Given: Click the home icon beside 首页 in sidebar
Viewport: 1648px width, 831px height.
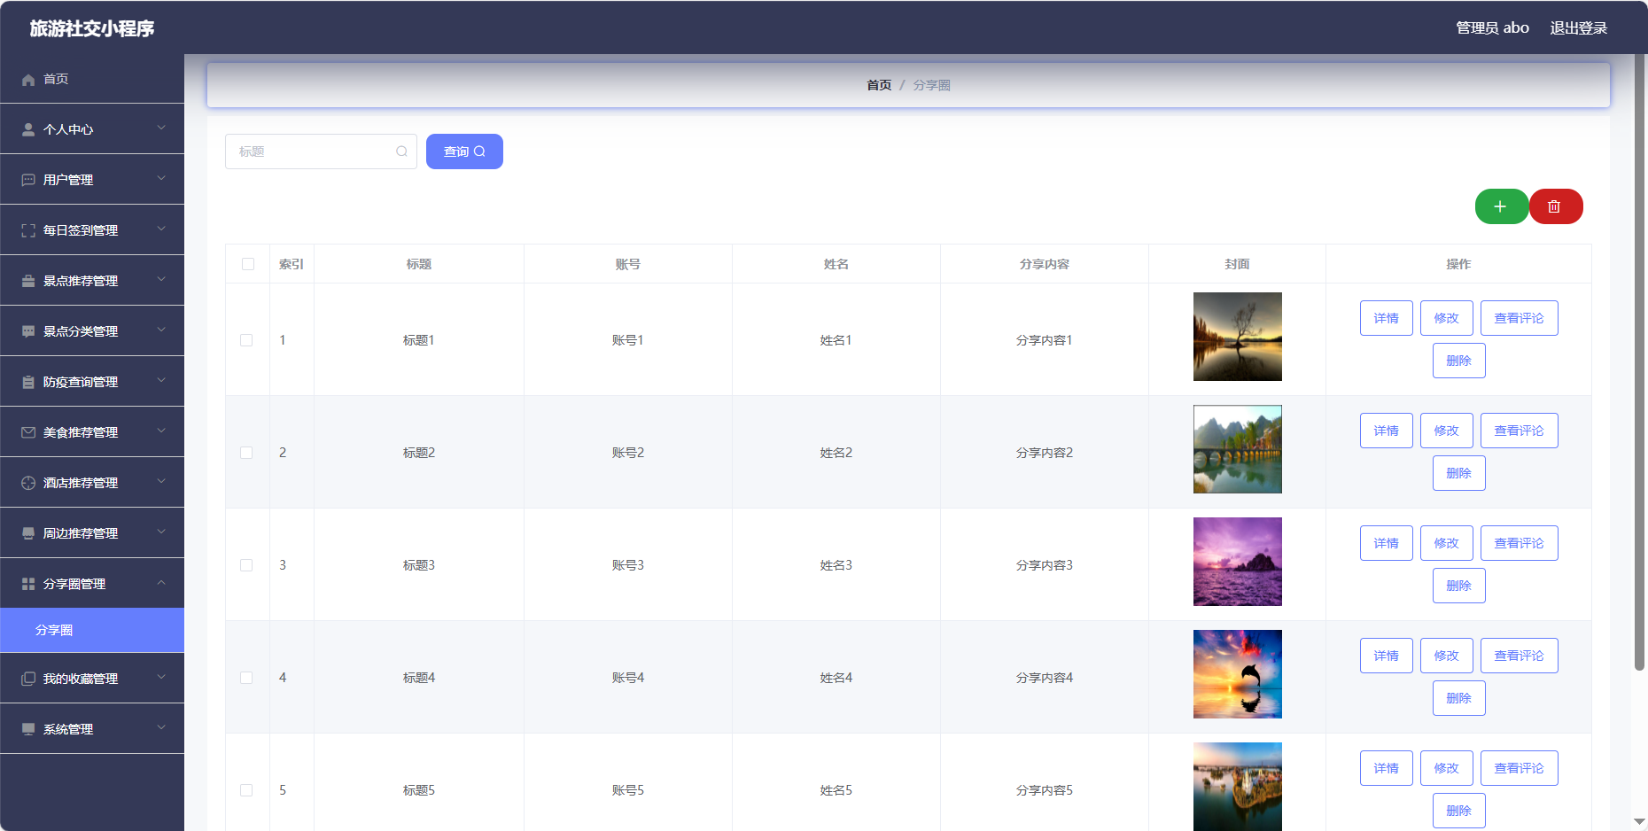Looking at the screenshot, I should [28, 80].
